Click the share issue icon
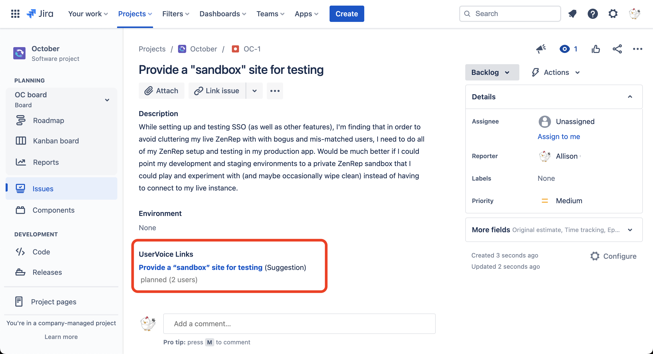Viewport: 653px width, 354px height. [x=617, y=49]
